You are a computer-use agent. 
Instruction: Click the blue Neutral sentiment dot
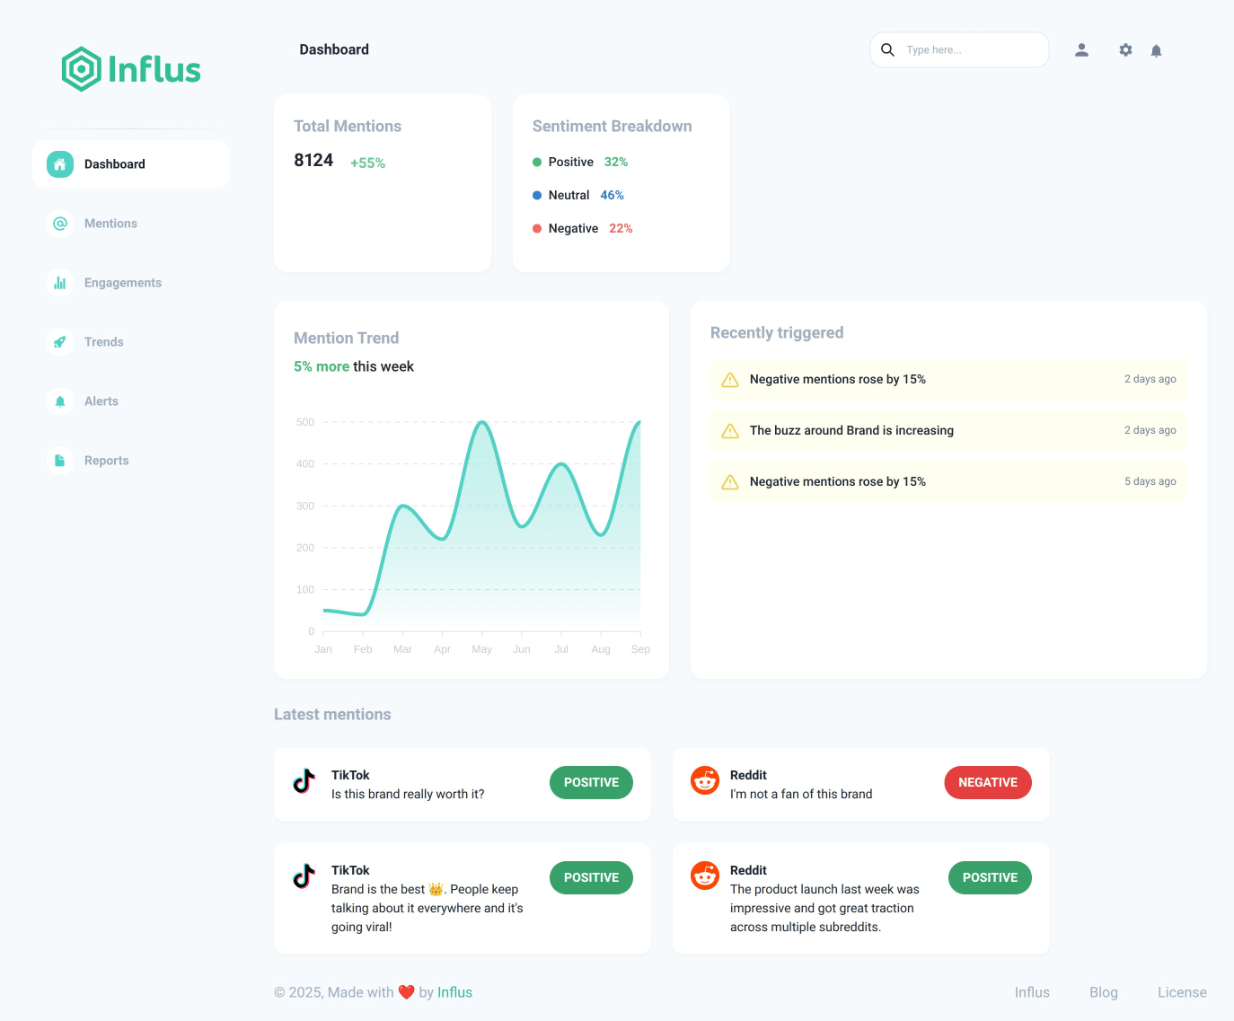tap(537, 196)
